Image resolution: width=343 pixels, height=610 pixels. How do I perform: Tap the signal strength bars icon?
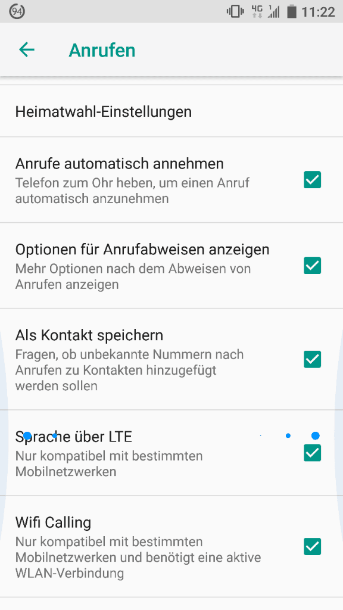[x=274, y=12]
